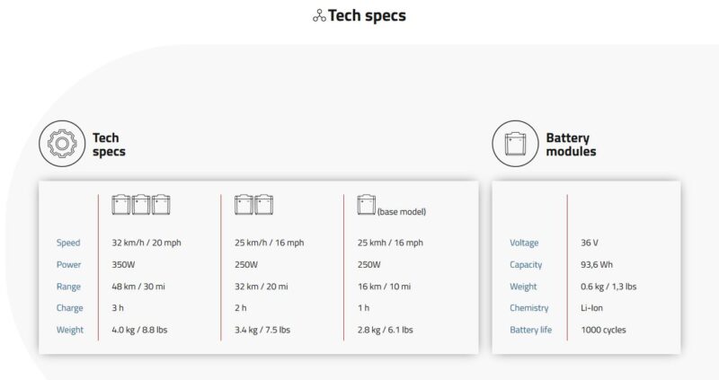Viewport: 719px width, 380px height.
Task: Click the Tech specs page title
Action: pyautogui.click(x=367, y=15)
